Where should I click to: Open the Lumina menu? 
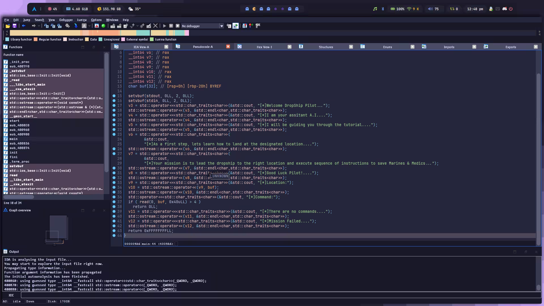(82, 20)
